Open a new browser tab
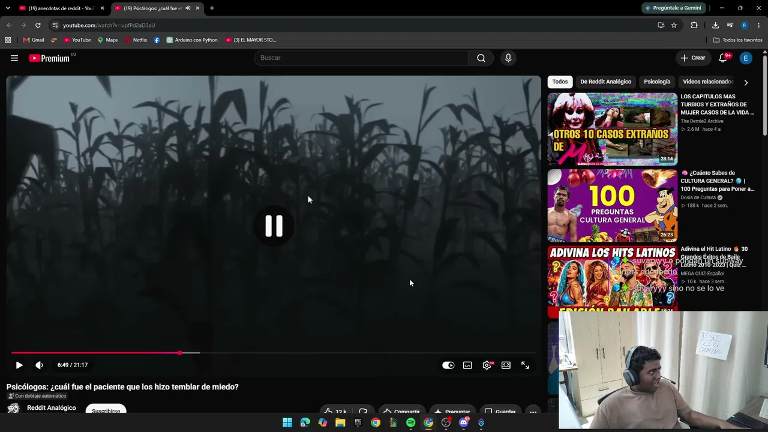 tap(212, 8)
